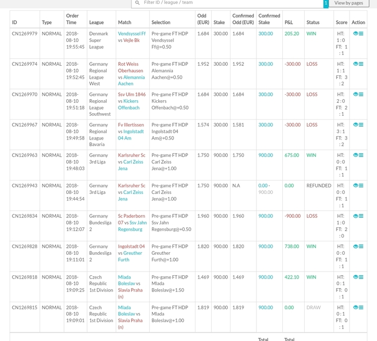
Task: Open the list menu icon for CN1269834
Action: [x=361, y=216]
